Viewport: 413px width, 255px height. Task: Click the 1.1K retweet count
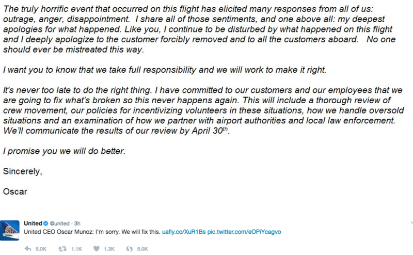(x=75, y=248)
